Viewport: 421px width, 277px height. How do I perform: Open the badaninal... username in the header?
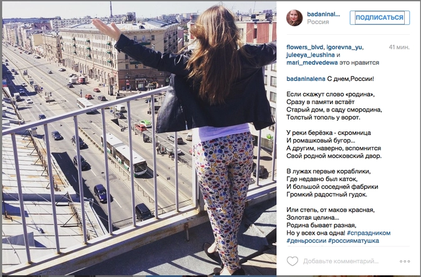[324, 14]
